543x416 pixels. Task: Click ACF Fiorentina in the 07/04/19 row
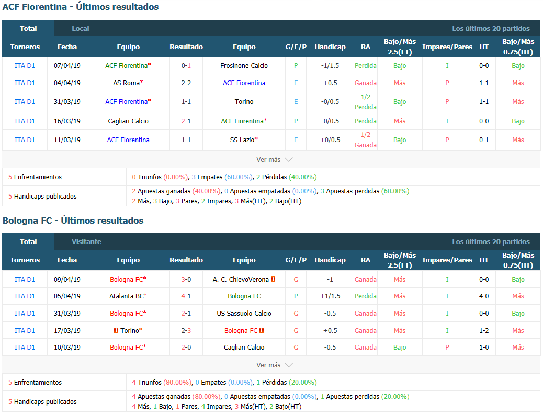pos(127,65)
